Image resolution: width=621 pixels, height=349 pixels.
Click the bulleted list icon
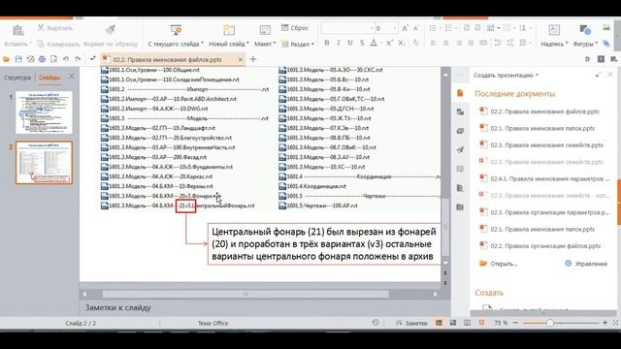pyautogui.click(x=433, y=28)
